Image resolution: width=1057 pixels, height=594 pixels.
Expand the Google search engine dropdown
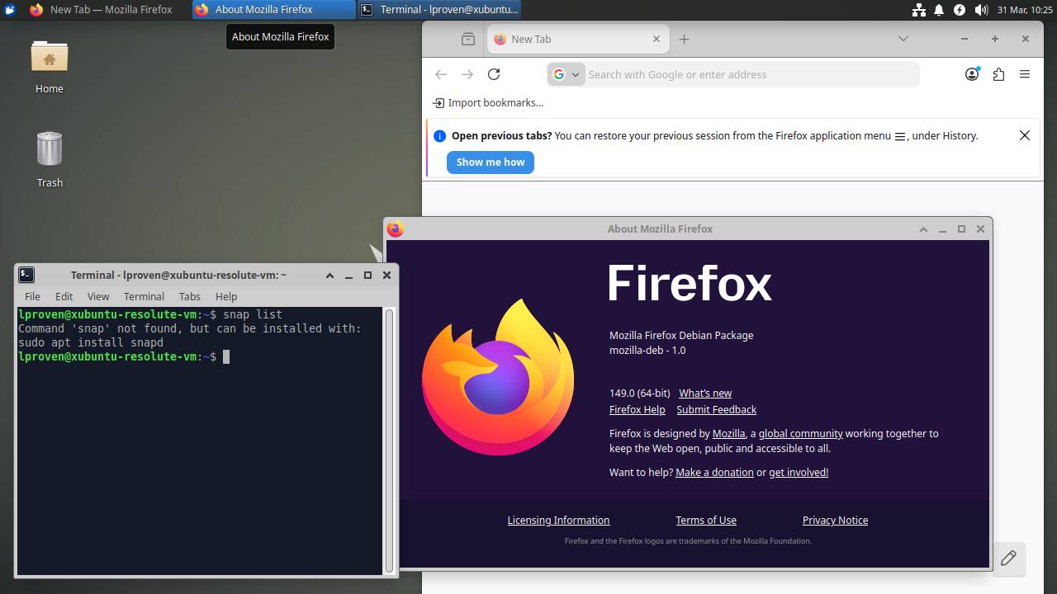[566, 74]
